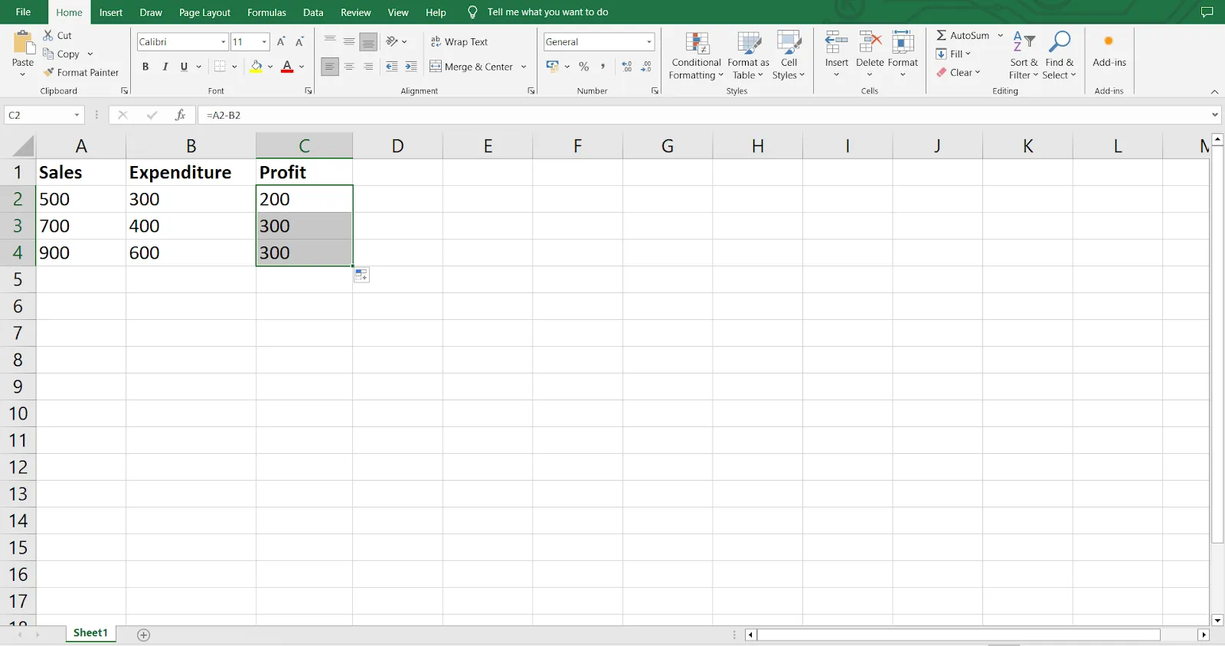Switch to the Insert tab
1225x646 pixels.
(111, 12)
